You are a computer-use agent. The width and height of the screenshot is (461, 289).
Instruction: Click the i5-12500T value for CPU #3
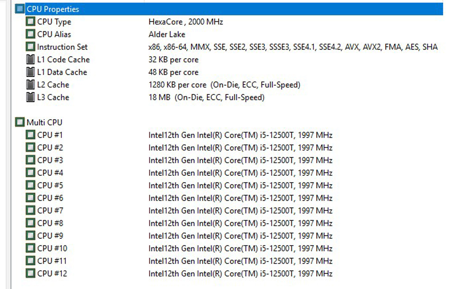tap(240, 160)
